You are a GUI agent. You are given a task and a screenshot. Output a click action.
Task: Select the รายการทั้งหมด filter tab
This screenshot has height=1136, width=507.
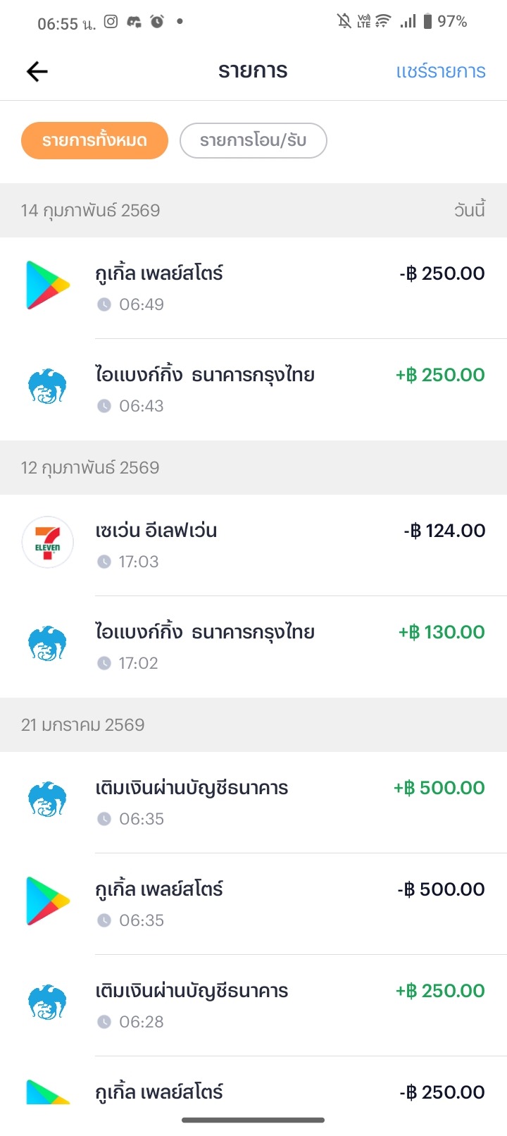(x=94, y=140)
